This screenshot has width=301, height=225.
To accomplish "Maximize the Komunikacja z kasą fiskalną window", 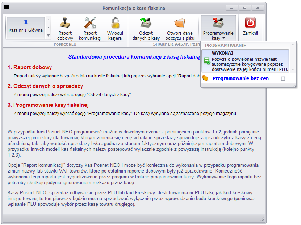I will tap(244, 8).
